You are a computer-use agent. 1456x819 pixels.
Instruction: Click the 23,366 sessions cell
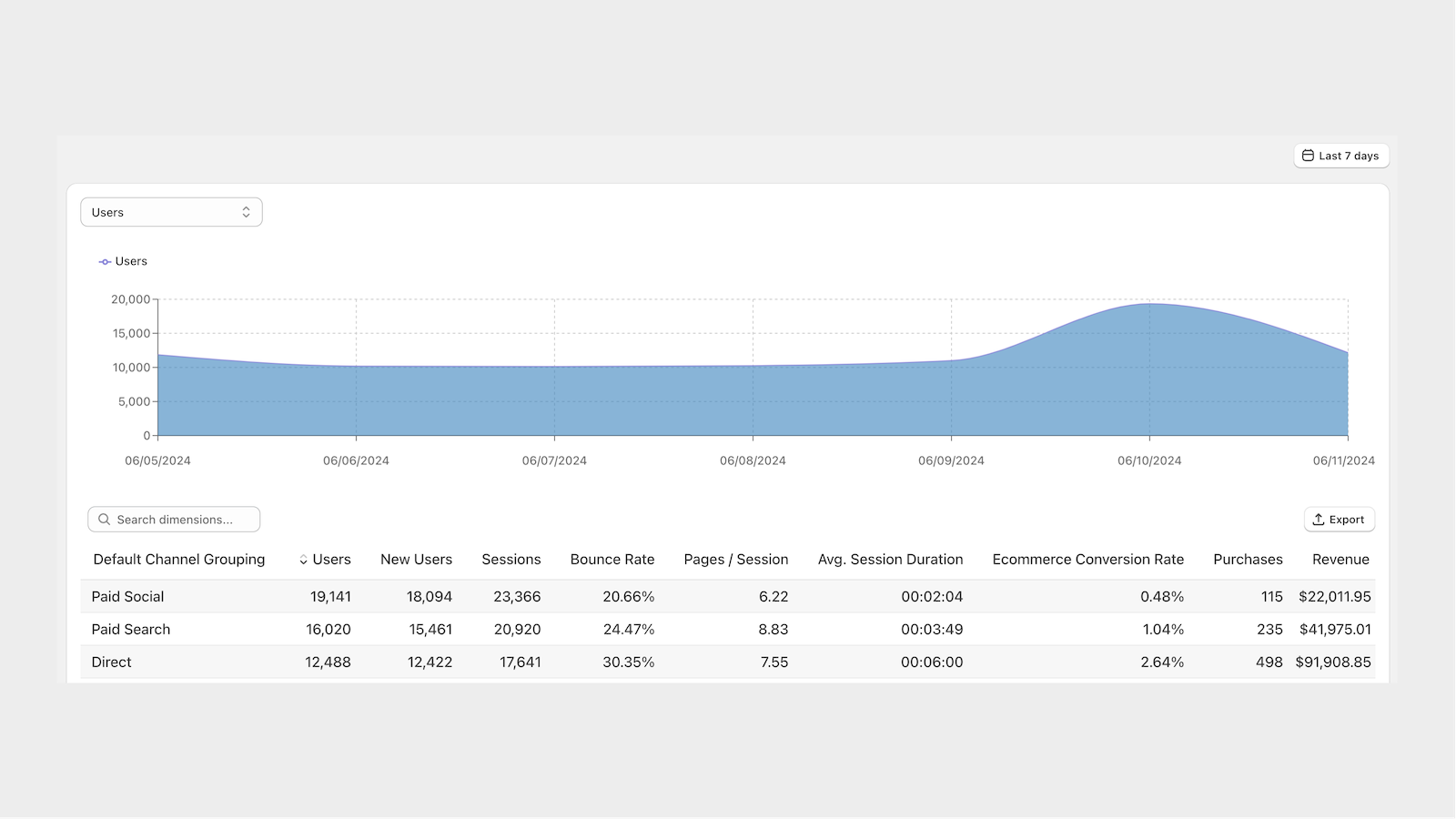point(517,597)
